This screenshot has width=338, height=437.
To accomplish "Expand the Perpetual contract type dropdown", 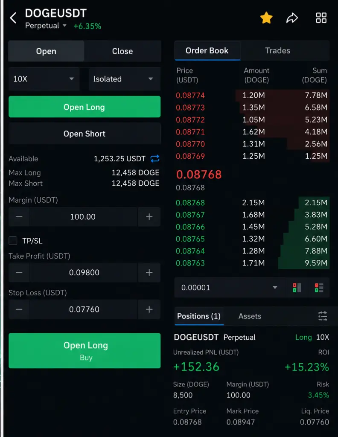I will click(46, 26).
